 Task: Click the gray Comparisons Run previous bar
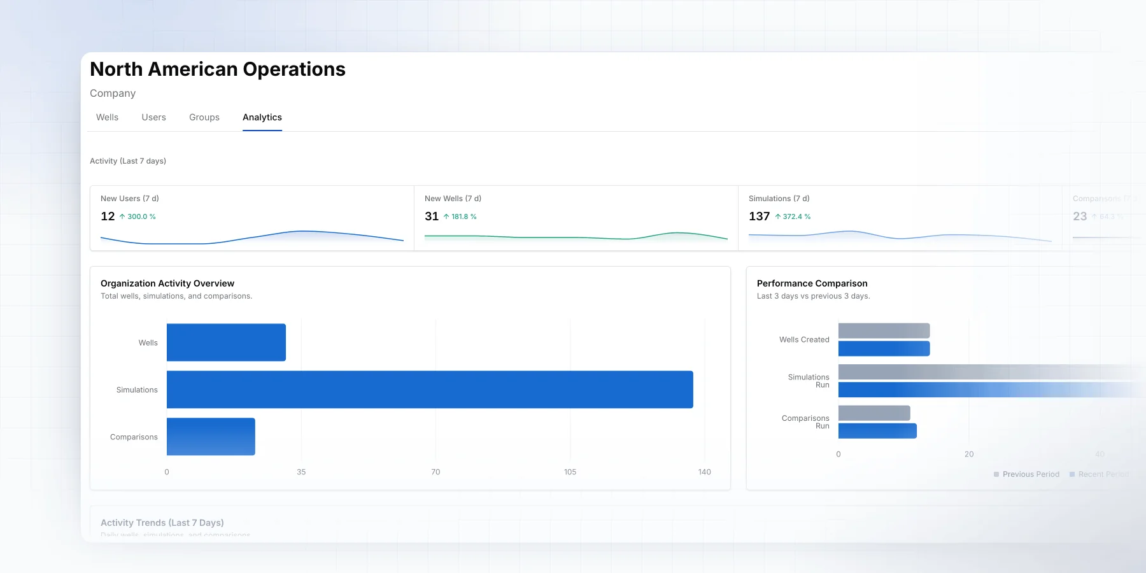click(x=874, y=413)
